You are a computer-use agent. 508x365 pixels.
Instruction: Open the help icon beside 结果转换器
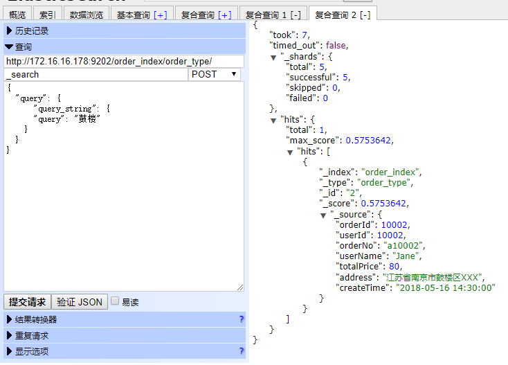point(241,319)
